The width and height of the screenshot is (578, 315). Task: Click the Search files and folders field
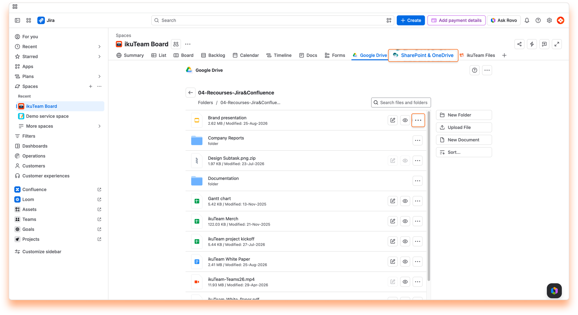tap(401, 103)
